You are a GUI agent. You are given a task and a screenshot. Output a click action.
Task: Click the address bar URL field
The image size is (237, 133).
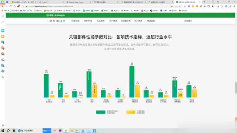coord(97,6)
